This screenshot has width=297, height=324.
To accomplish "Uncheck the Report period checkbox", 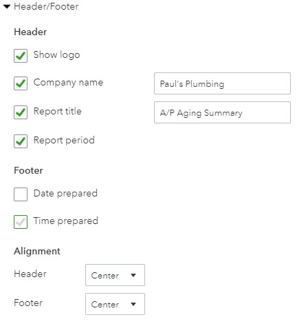I will 21,141.
